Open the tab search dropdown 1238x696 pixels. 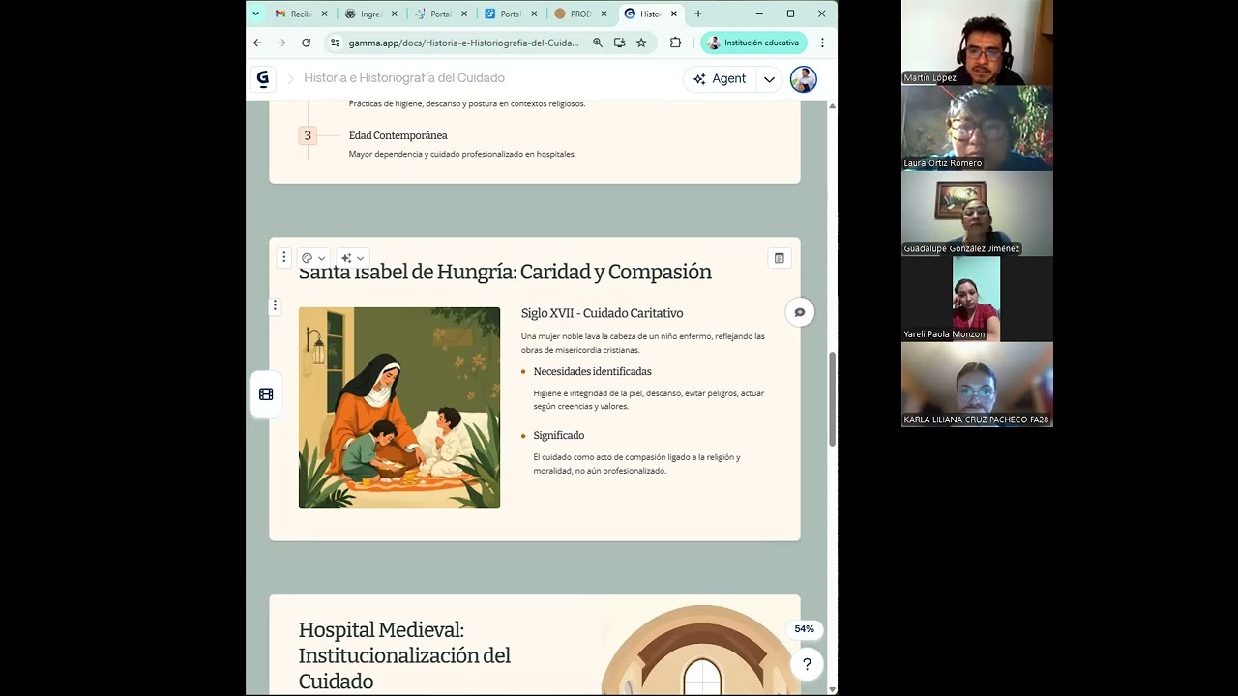[x=256, y=14]
